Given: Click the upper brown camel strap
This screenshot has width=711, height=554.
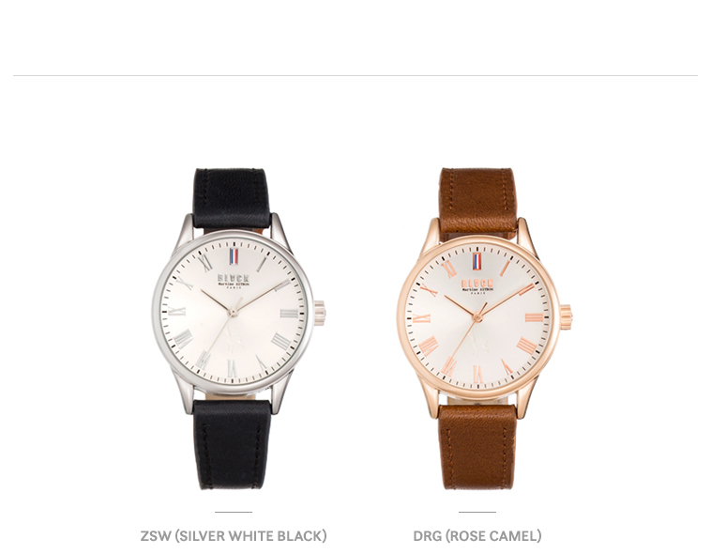Looking at the screenshot, I should [x=478, y=200].
